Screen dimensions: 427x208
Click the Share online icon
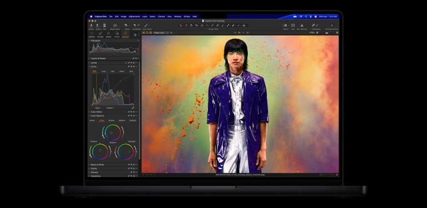115,26
